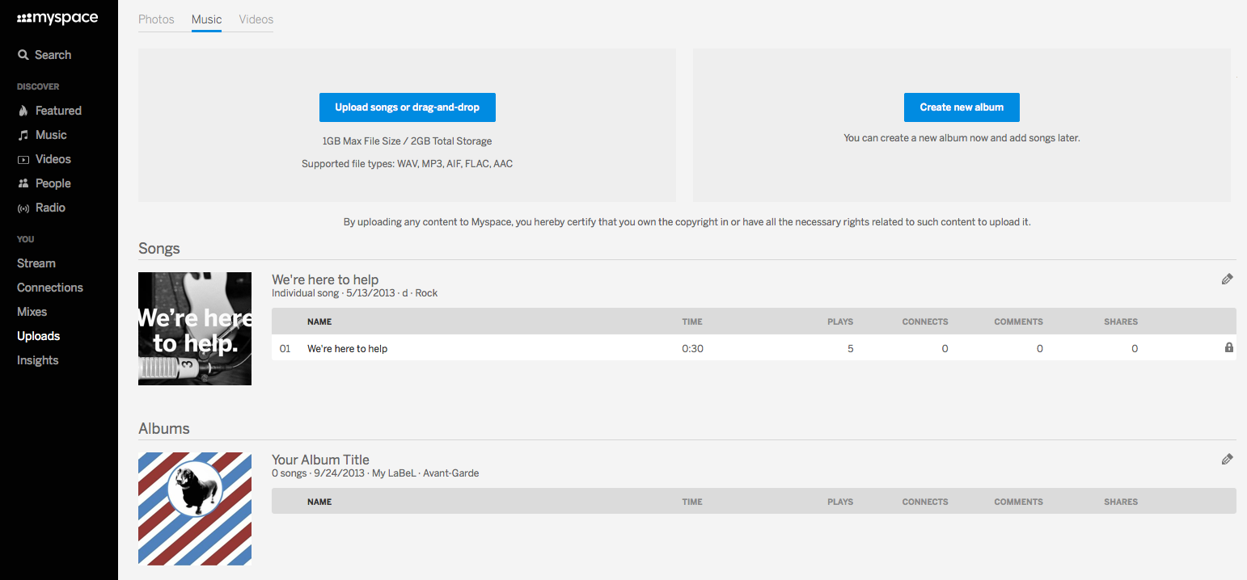The width and height of the screenshot is (1247, 580).
Task: Toggle the lock icon on We're here to help row
Action: pos(1229,348)
